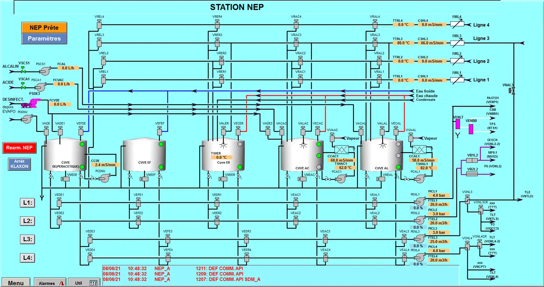The width and height of the screenshot is (544, 287).
Task: Select the green VSCA1 acide valve
Action: point(23,87)
